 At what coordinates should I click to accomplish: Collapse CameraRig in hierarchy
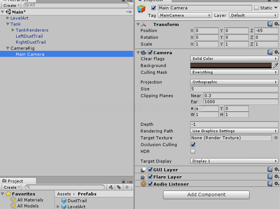8,48
